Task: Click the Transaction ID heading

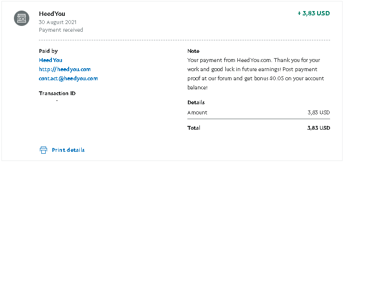Action: coord(57,93)
